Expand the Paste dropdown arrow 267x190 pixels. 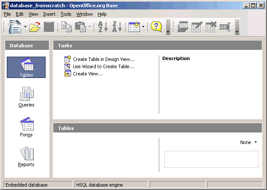click(x=89, y=27)
